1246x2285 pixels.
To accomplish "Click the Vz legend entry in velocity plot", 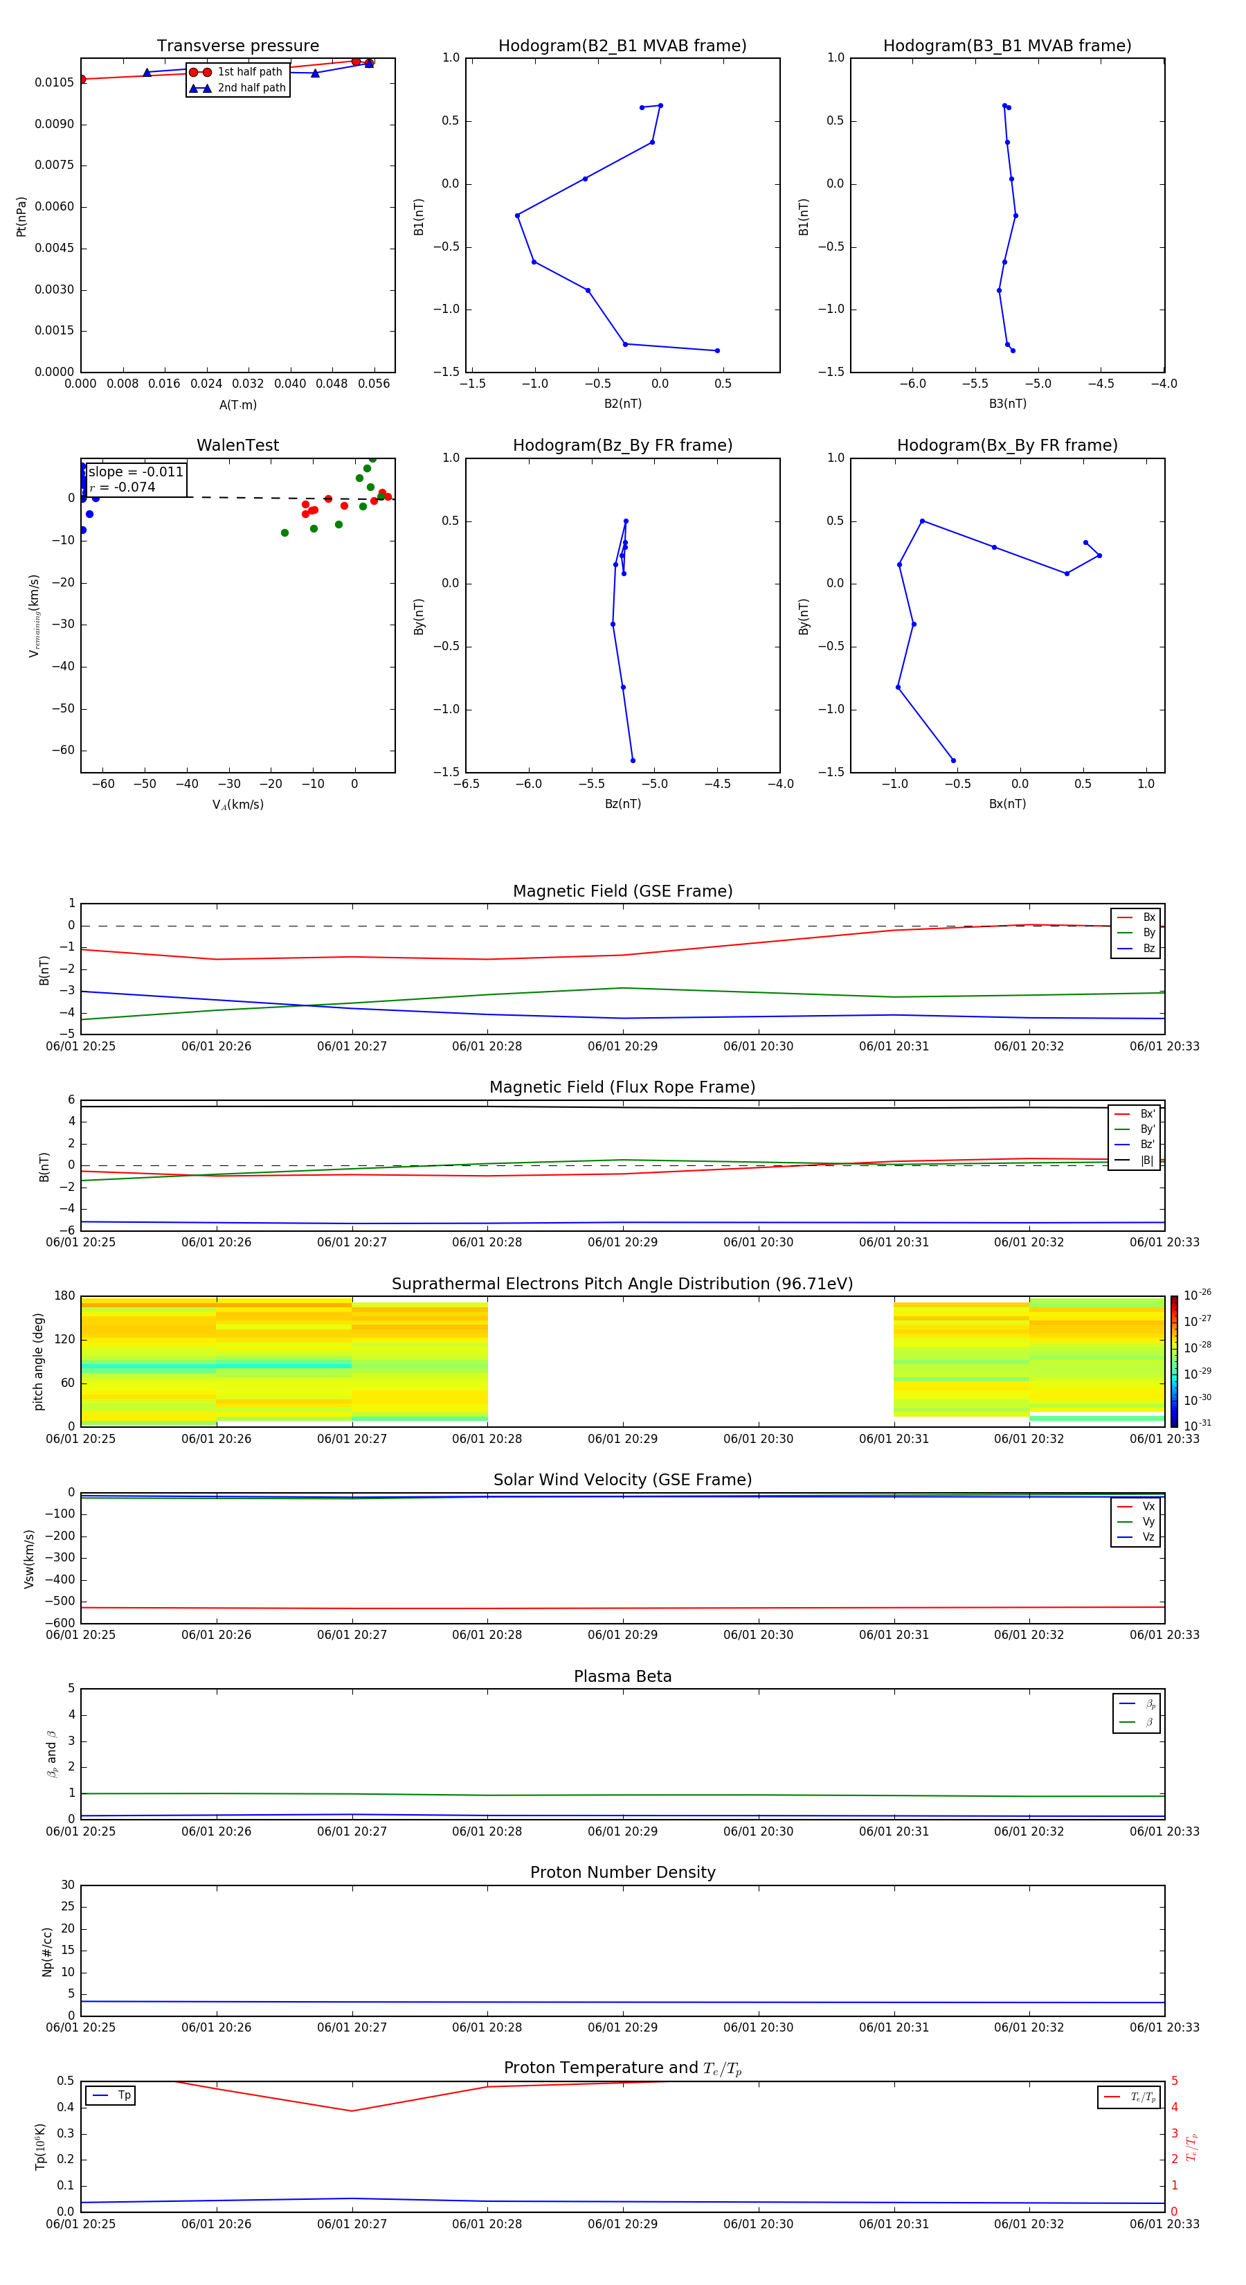I will pyautogui.click(x=1136, y=1537).
